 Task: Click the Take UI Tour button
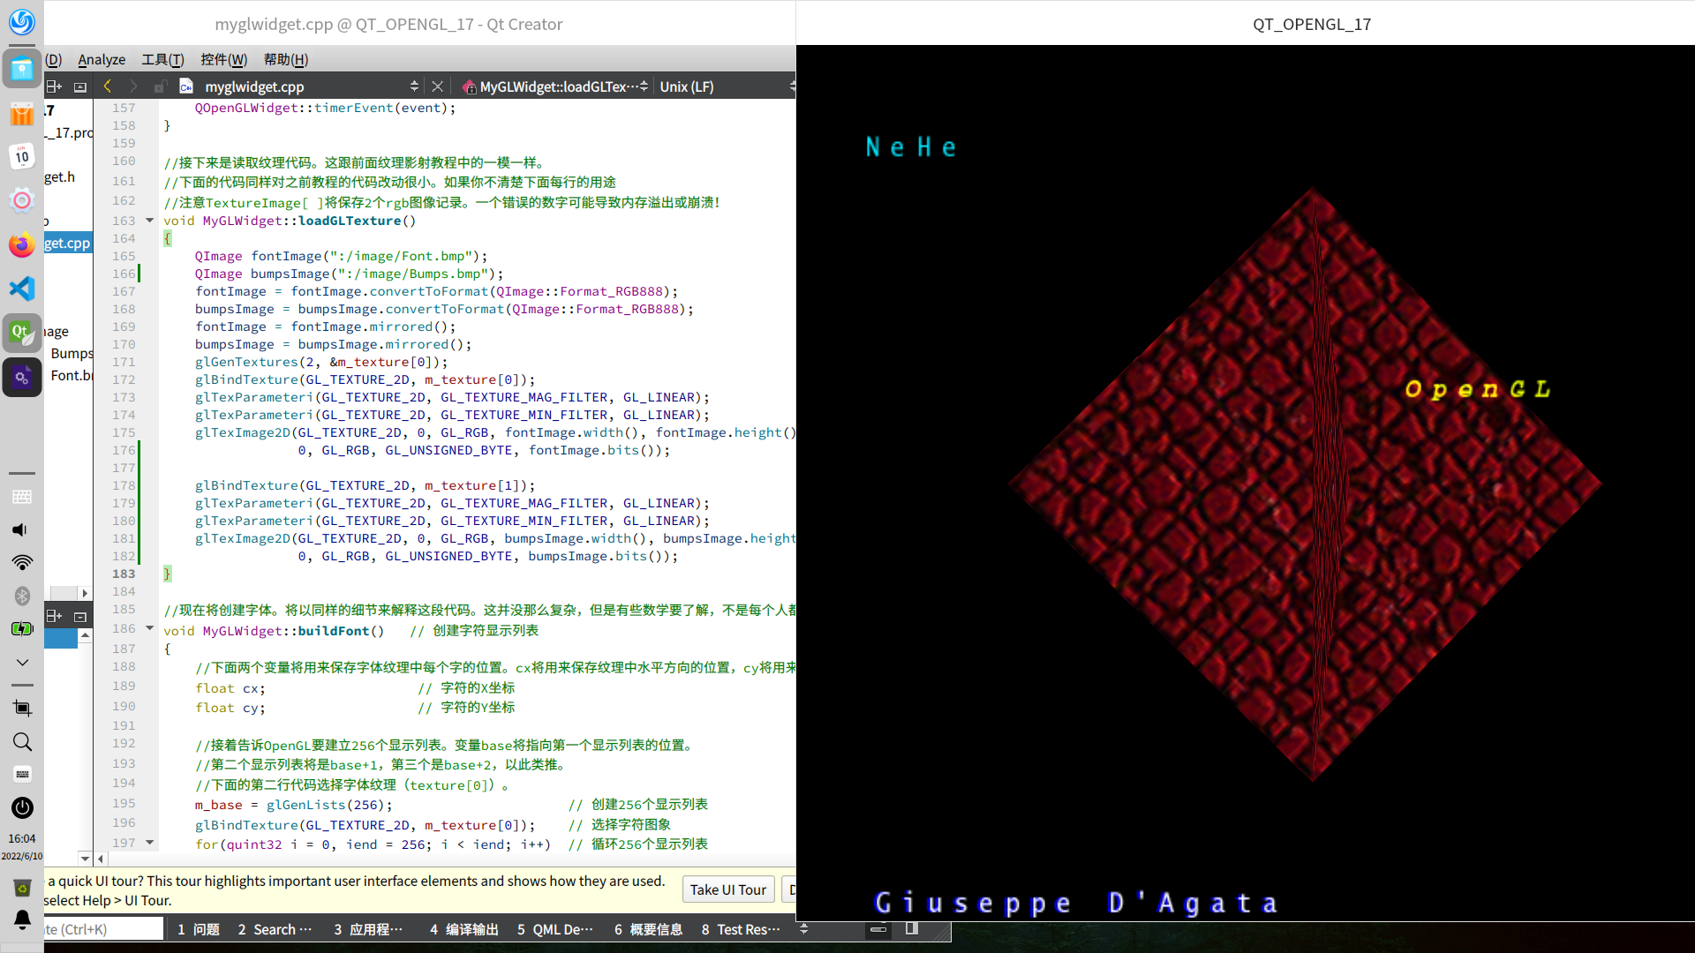[x=727, y=889]
